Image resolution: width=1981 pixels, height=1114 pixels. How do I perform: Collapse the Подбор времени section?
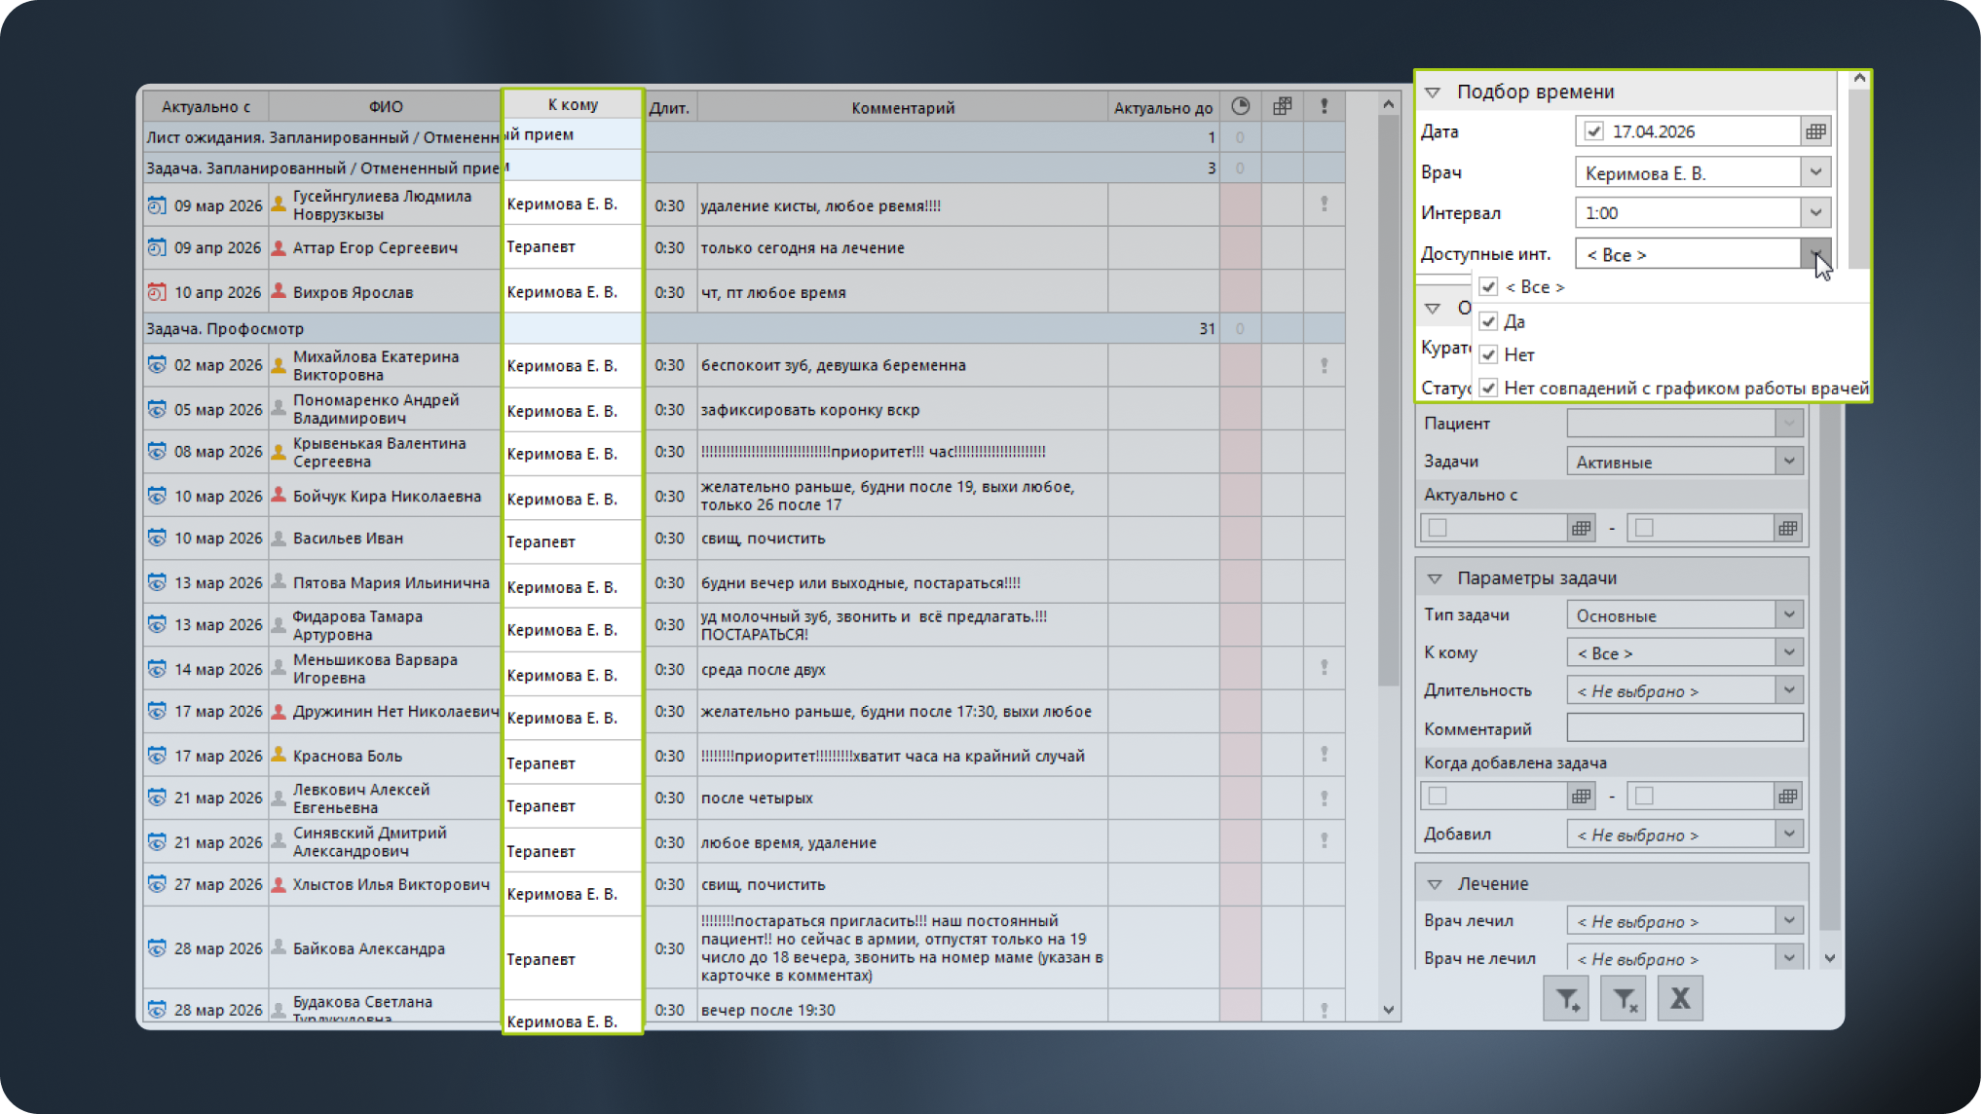tap(1433, 93)
